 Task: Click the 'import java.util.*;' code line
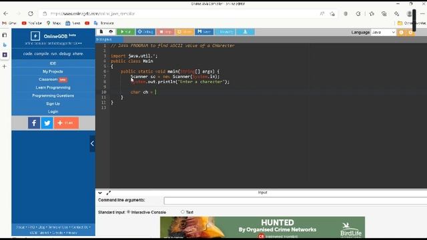[x=134, y=56]
